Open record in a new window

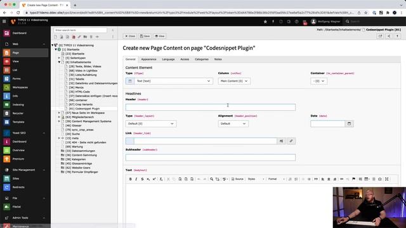tap(380, 36)
